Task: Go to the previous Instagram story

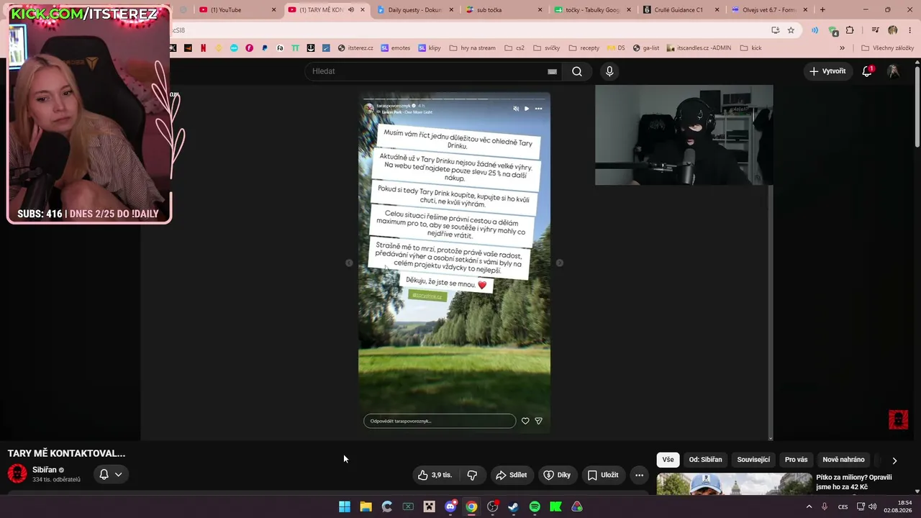Action: (349, 263)
